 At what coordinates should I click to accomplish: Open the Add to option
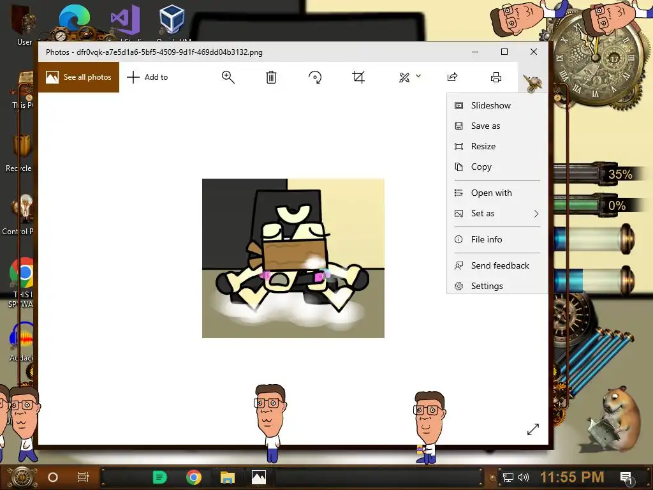click(x=147, y=77)
